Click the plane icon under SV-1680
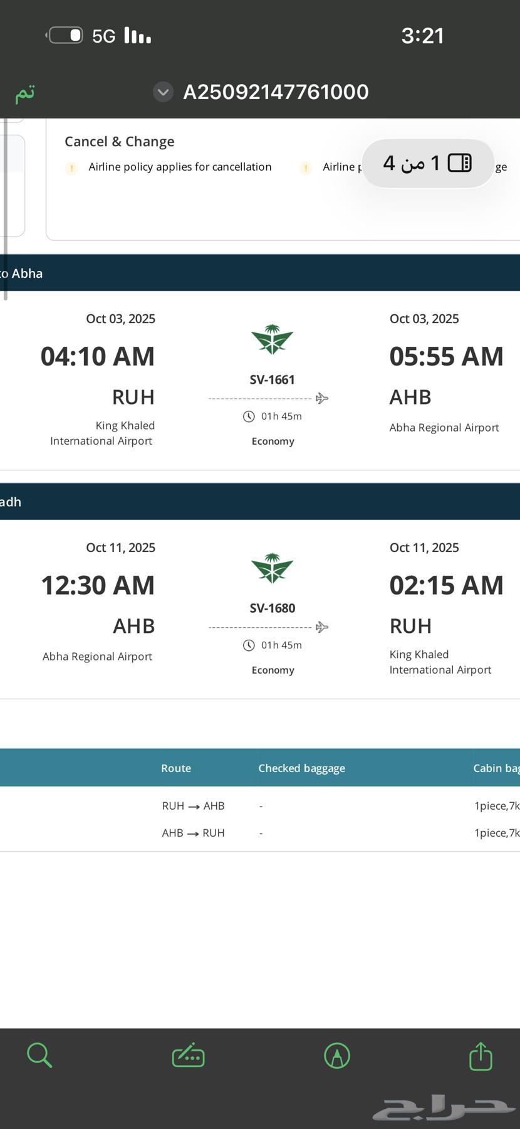 322,627
